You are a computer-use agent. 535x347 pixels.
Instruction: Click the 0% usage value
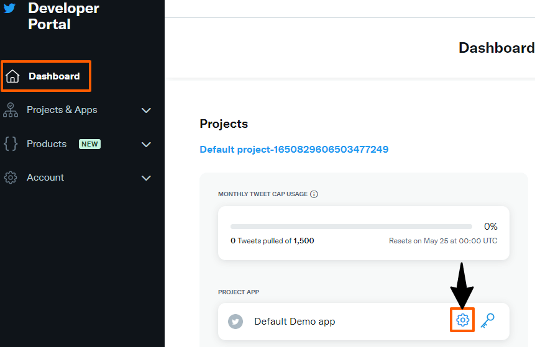(491, 227)
